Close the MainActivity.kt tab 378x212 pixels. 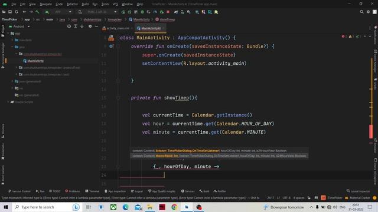pos(164,28)
